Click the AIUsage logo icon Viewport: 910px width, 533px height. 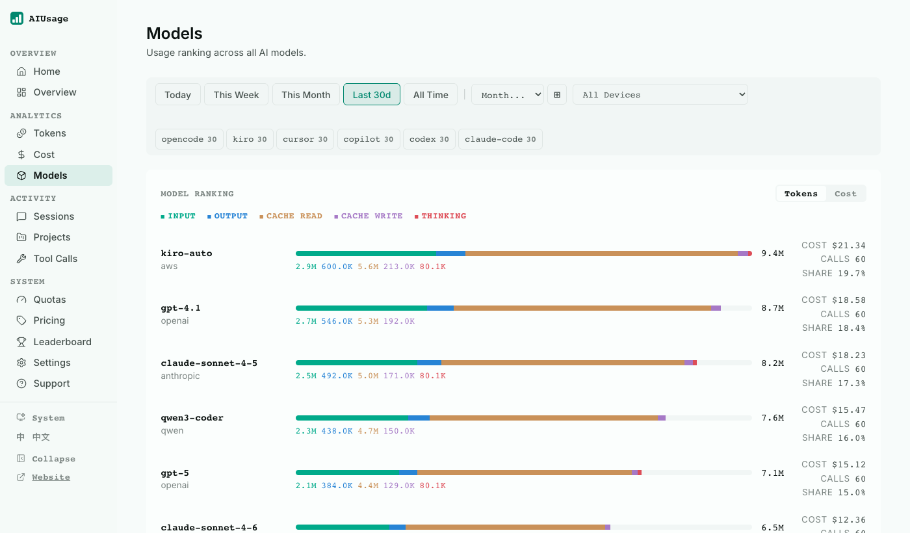[17, 18]
